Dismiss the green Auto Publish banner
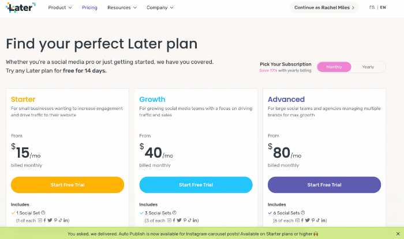The image size is (404, 239). [x=398, y=234]
